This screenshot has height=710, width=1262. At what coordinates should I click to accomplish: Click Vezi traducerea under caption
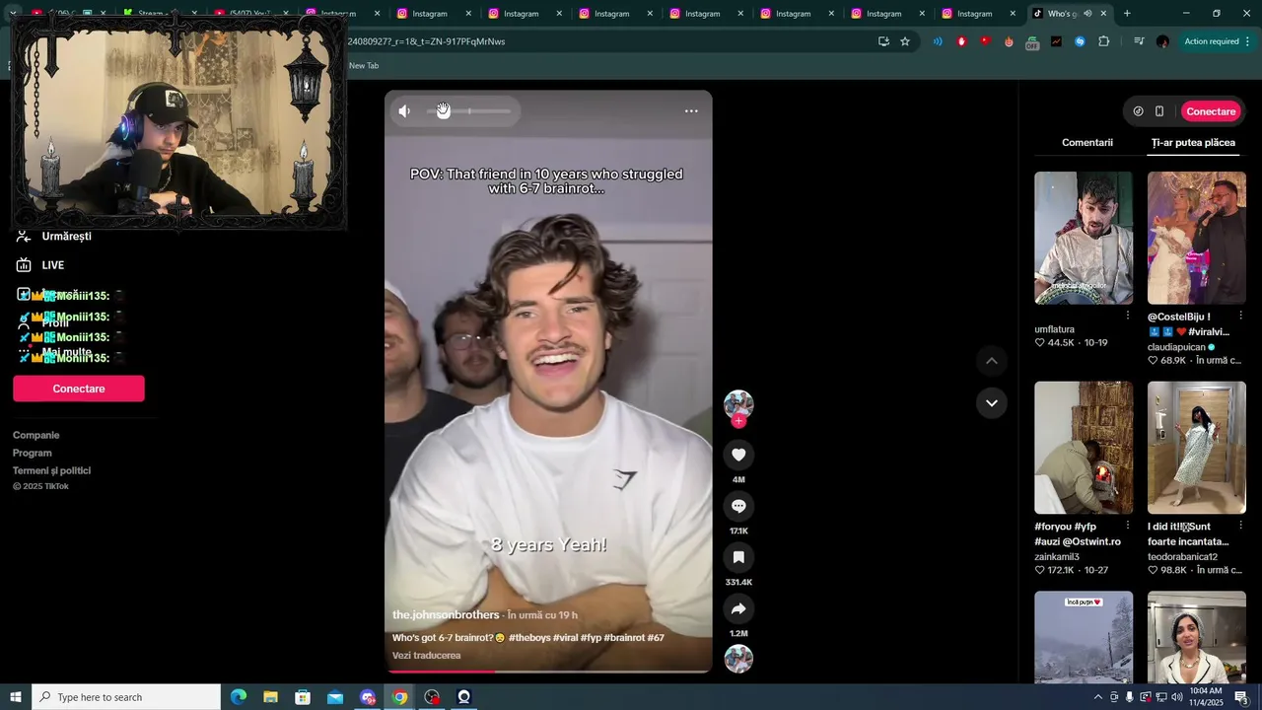pos(426,656)
